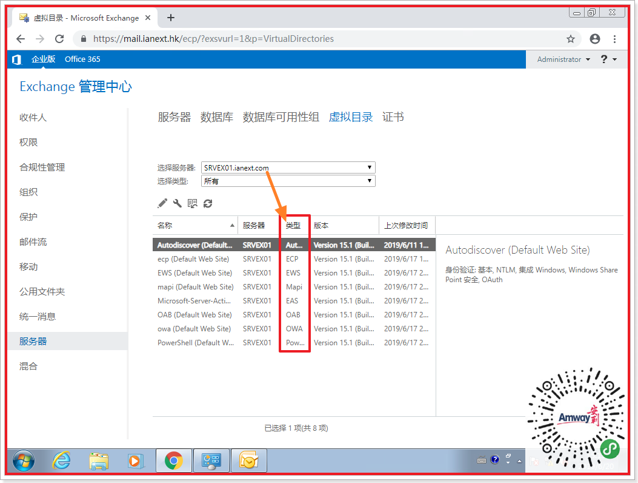Open 组织 in the sidebar
Viewport: 638px width, 483px height.
pos(28,192)
